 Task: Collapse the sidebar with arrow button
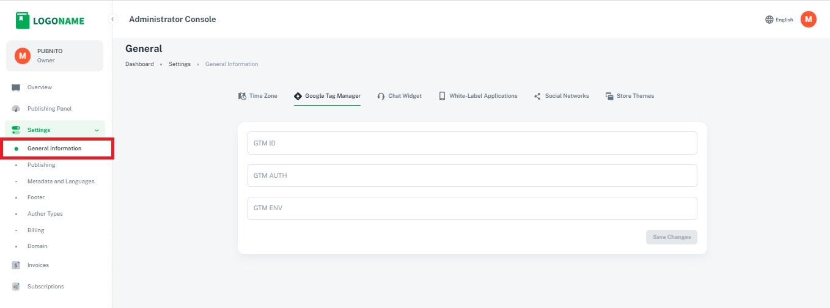coord(112,20)
